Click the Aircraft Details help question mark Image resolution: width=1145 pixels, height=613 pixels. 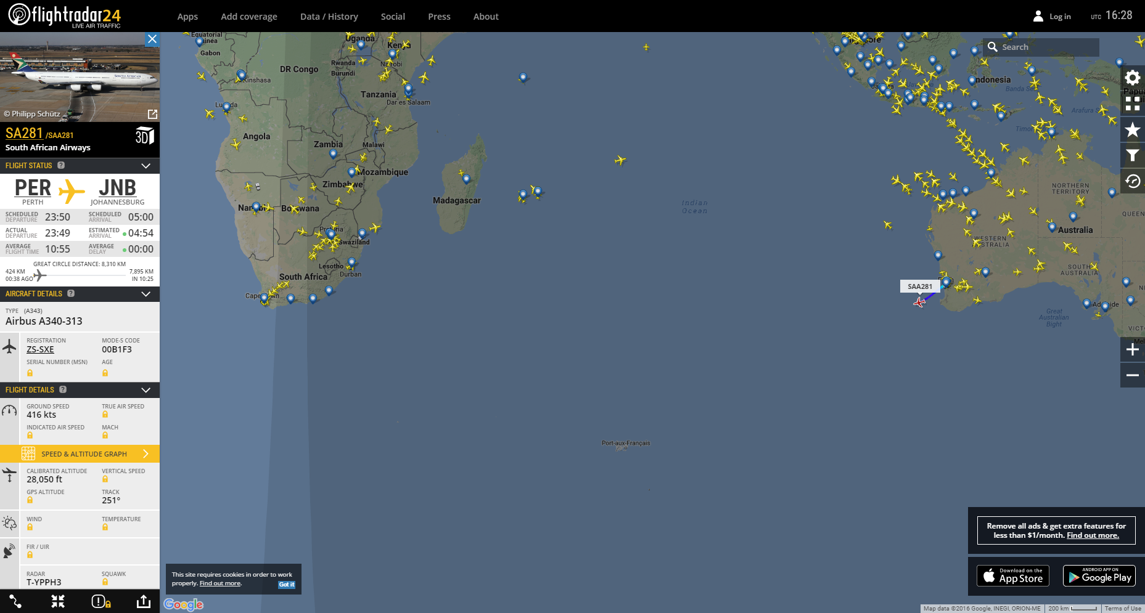click(71, 293)
